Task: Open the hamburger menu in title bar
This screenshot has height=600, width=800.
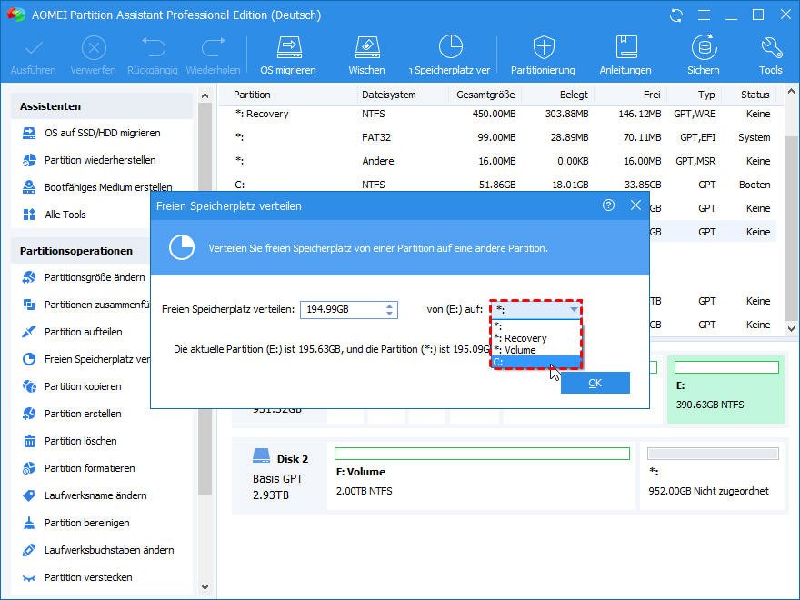Action: pos(704,15)
